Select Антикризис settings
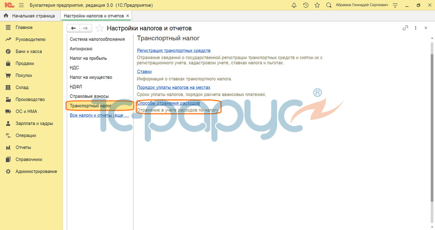Image resolution: width=435 pixels, height=230 pixels. point(81,49)
